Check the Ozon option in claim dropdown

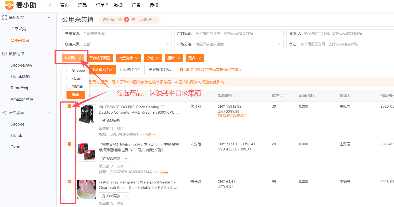(x=68, y=78)
